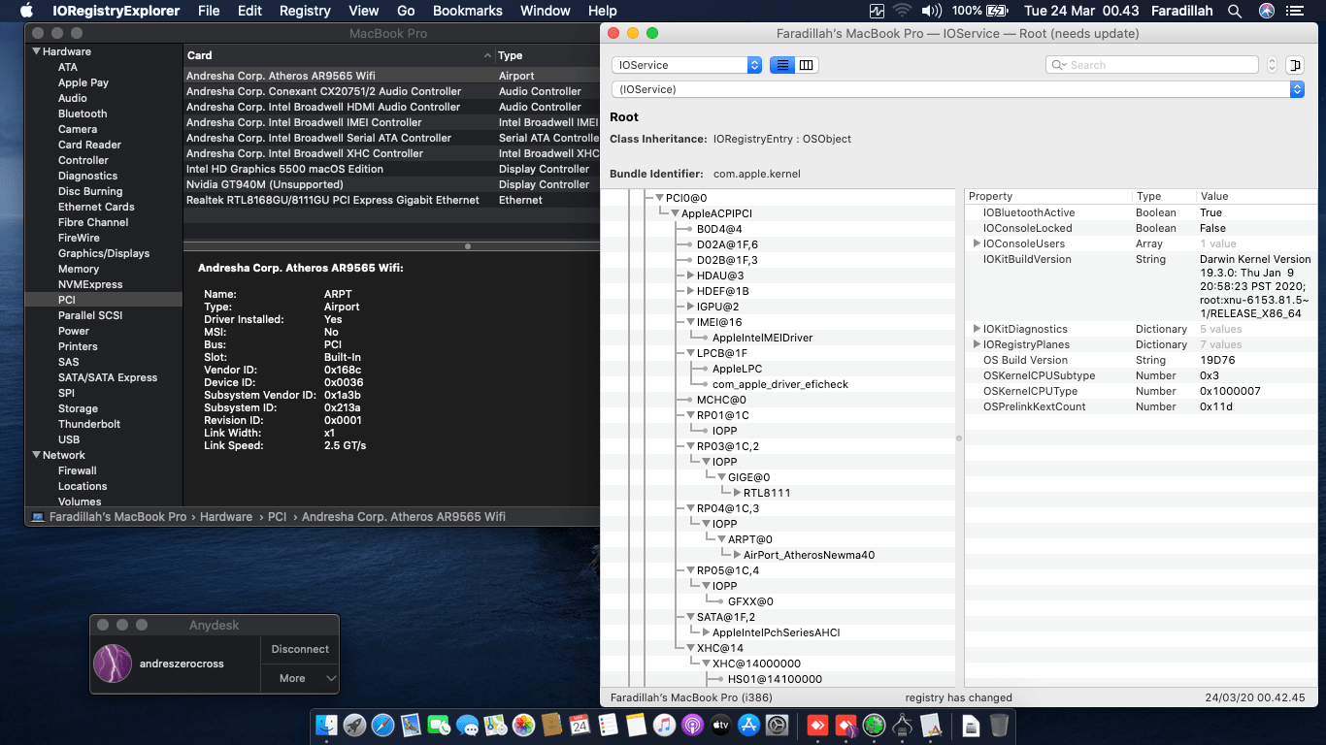Open the More dropdown in Anydesk
This screenshot has width=1326, height=745.
(300, 678)
